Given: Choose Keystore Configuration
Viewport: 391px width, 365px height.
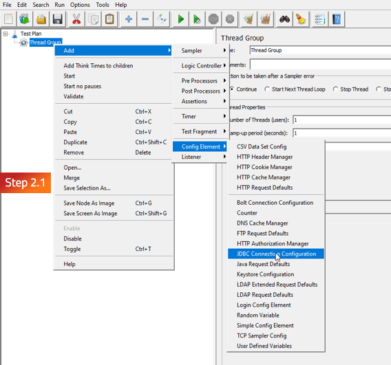Looking at the screenshot, I should 276,274.
